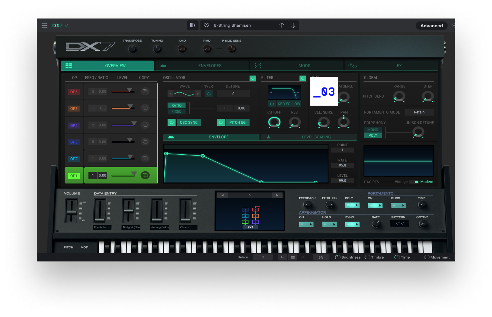This screenshot has width=492, height=317.
Task: Copy operator OP1 settings icon
Action: 145,175
